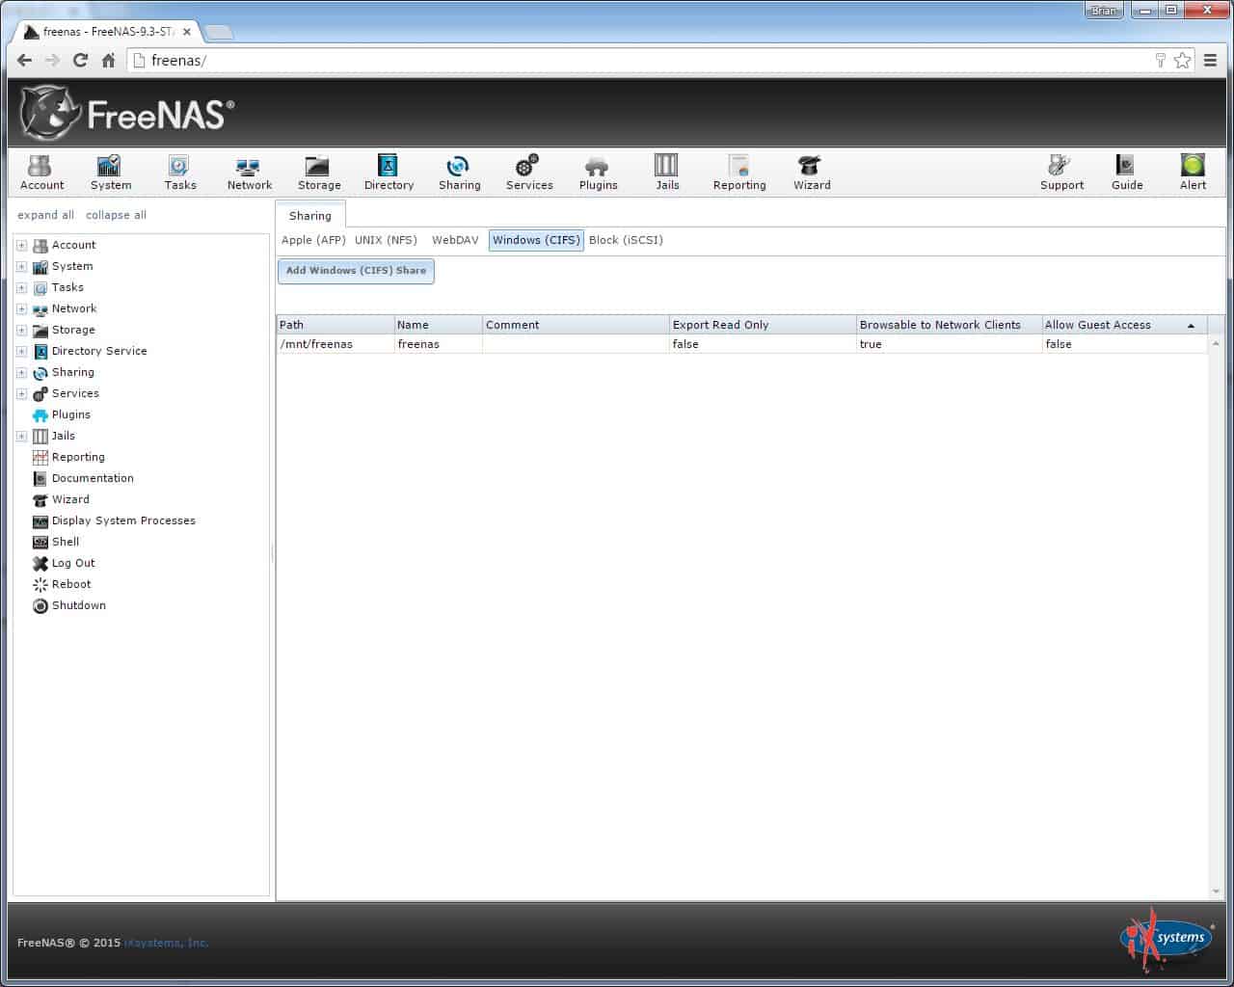Expand the Services tree node
This screenshot has height=987, width=1234.
tap(21, 393)
